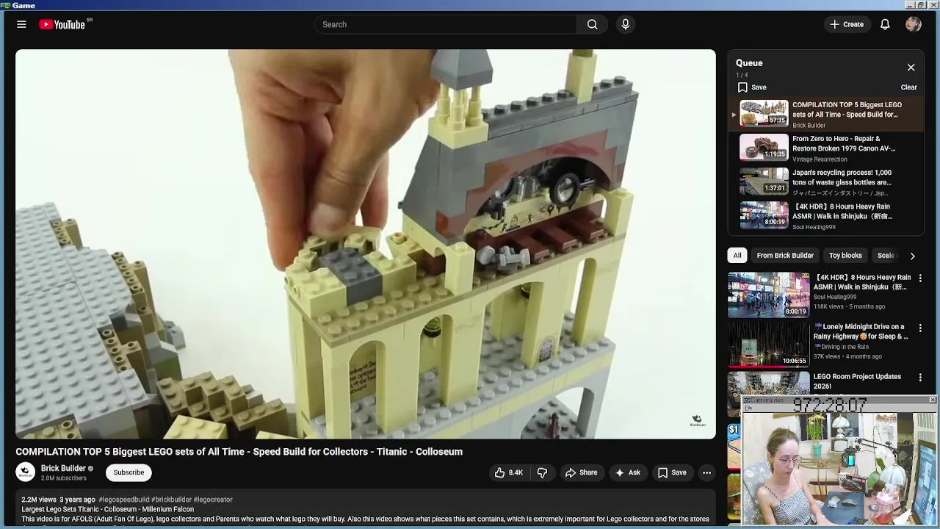Open options for LEGO Room Project suggestion
This screenshot has height=529, width=940.
point(920,378)
